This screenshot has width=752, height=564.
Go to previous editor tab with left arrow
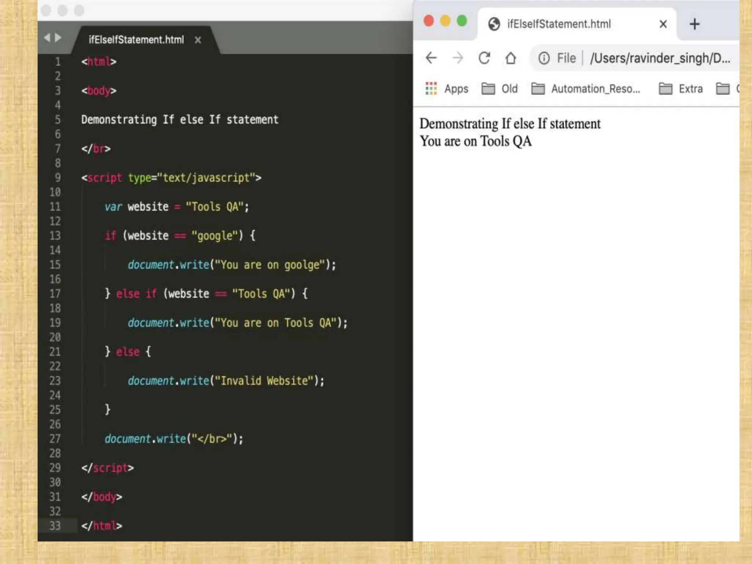(47, 38)
